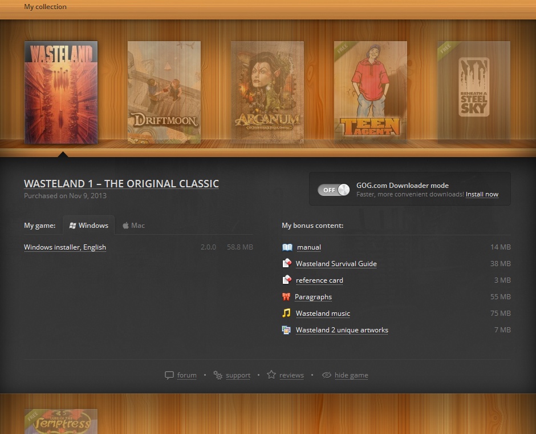
Task: Click the 3 MB reference card size
Action: [x=502, y=280]
